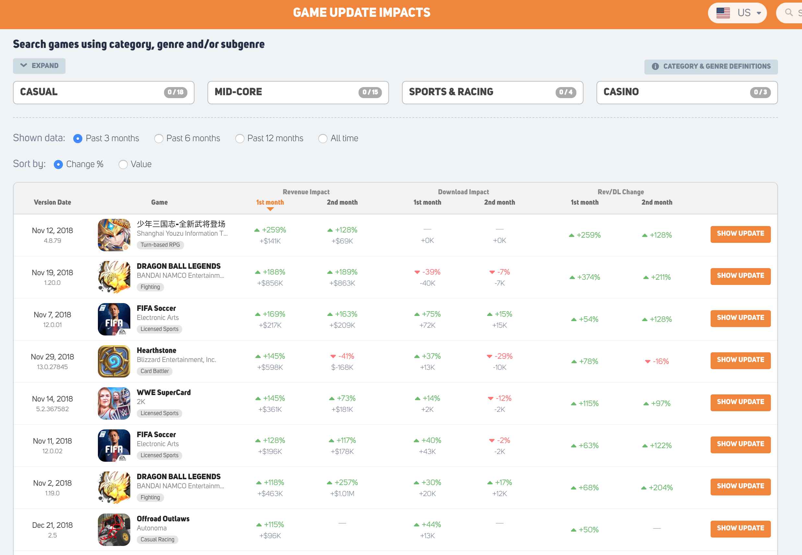Sort by Revenue Impact 2nd month column

[x=342, y=202]
